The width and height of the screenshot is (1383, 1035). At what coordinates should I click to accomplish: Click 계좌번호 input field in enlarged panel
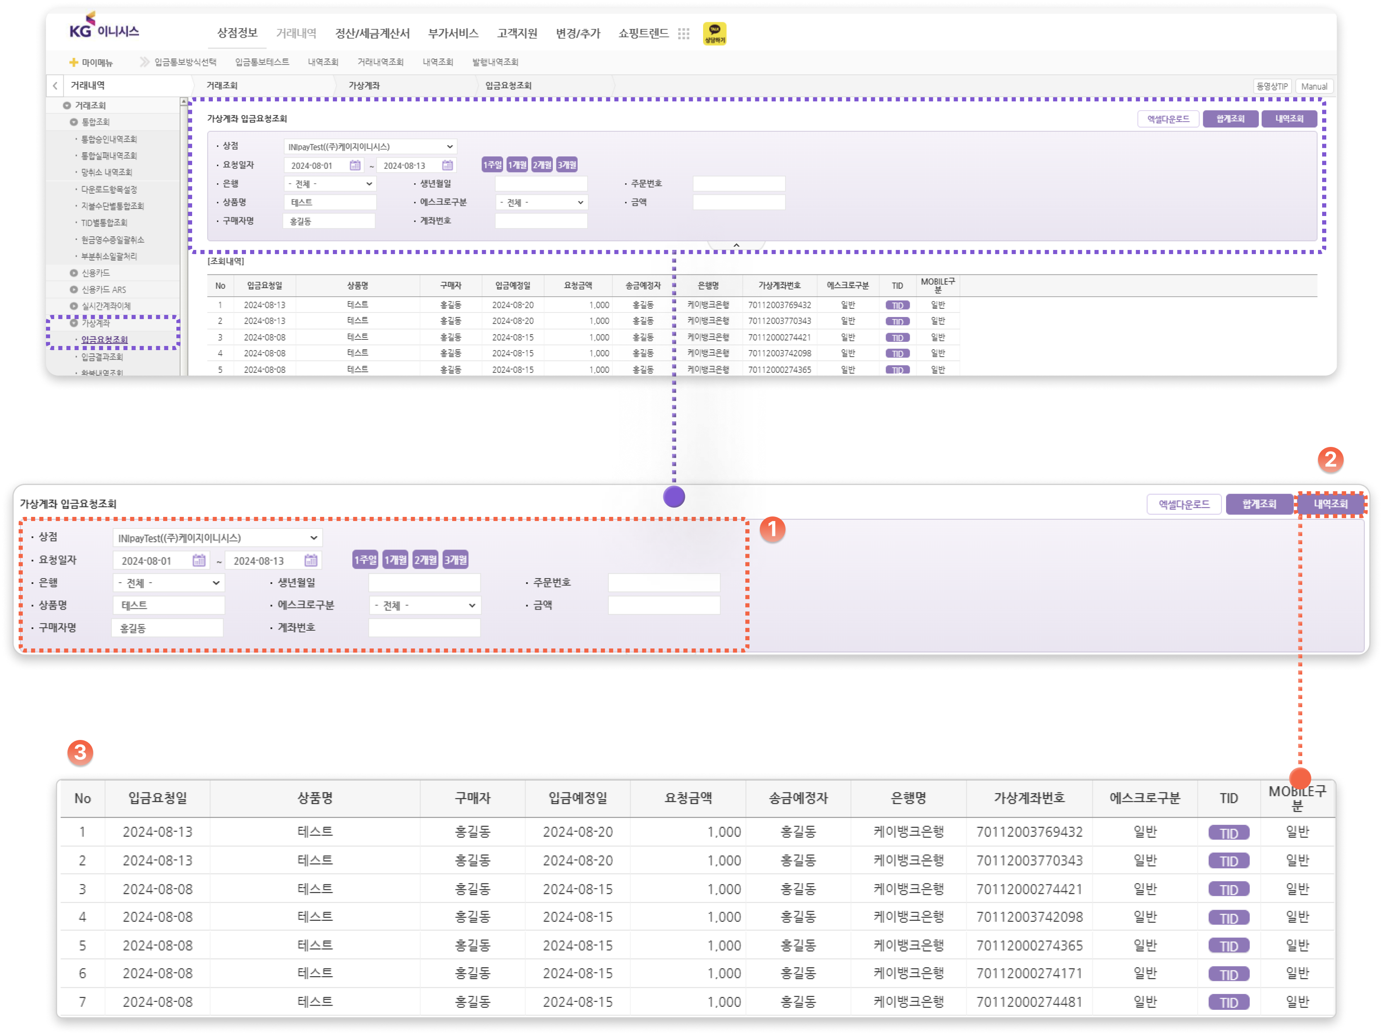click(424, 627)
